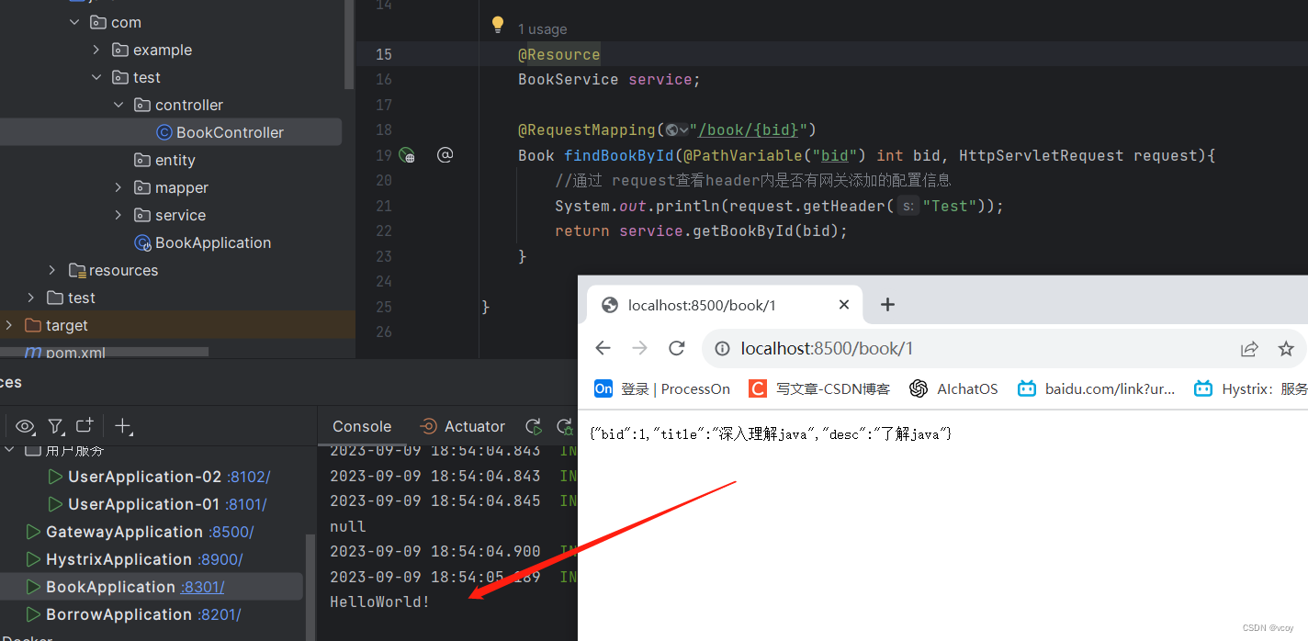The image size is (1308, 641).
Task: Toggle the Services view options eye icon
Action: click(x=25, y=426)
